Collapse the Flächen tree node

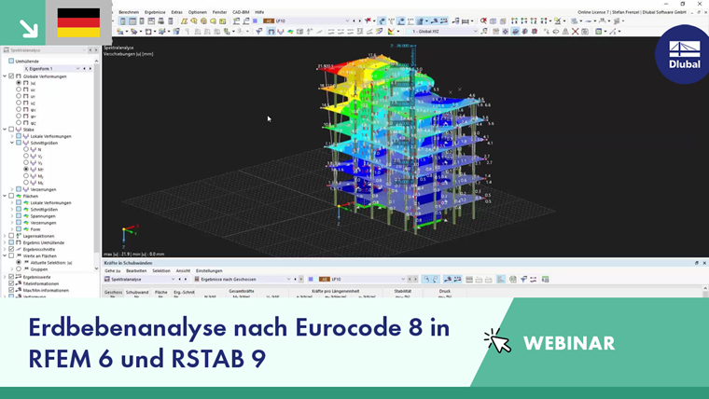coord(5,196)
